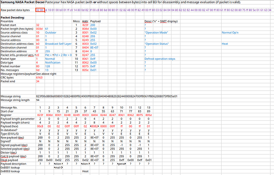Select the start char value '89'
274x175 pixels.
pyautogui.click(x=149, y=111)
